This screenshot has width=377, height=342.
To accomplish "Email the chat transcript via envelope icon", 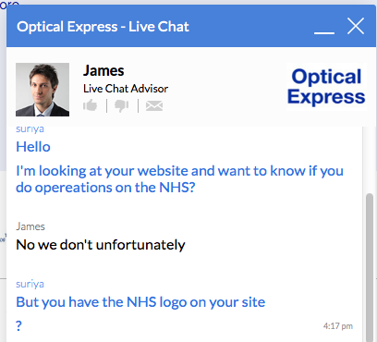I will tap(154, 105).
